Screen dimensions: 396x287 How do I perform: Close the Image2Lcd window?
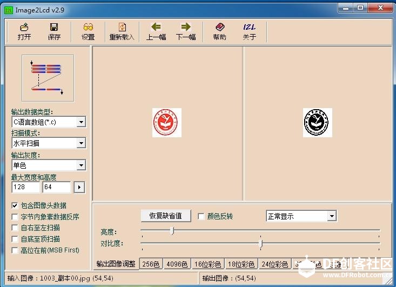[380, 8]
